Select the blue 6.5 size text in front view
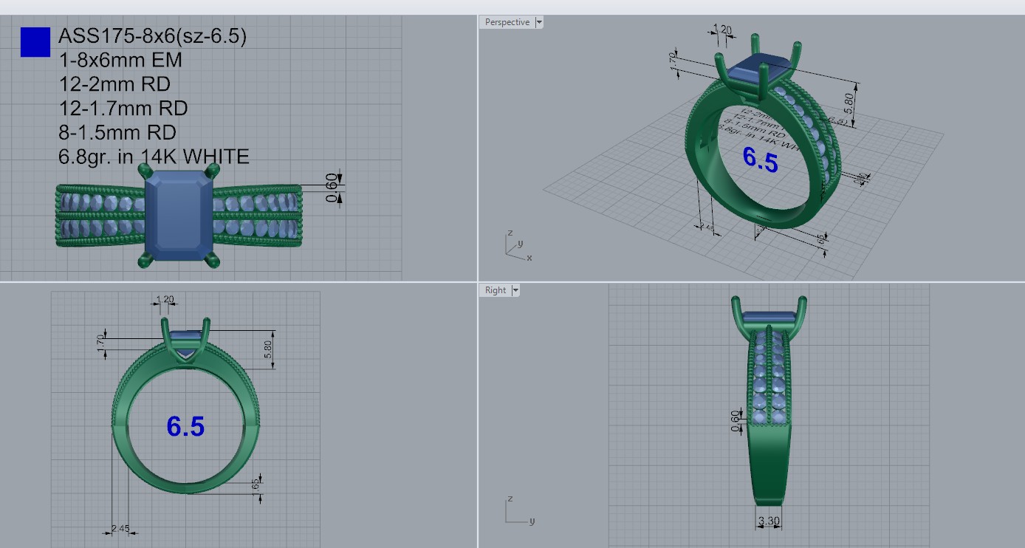The image size is (1025, 548). pyautogui.click(x=185, y=426)
